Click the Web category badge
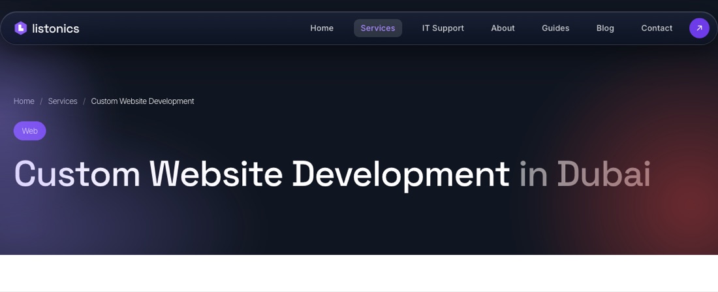The image size is (718, 292). (30, 131)
